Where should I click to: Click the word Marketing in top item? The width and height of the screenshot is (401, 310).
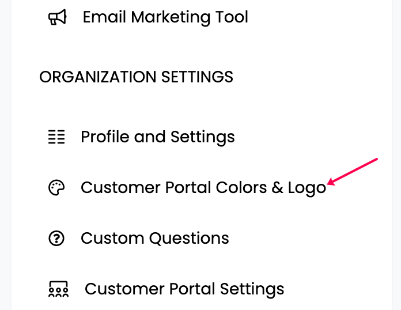coord(171,18)
